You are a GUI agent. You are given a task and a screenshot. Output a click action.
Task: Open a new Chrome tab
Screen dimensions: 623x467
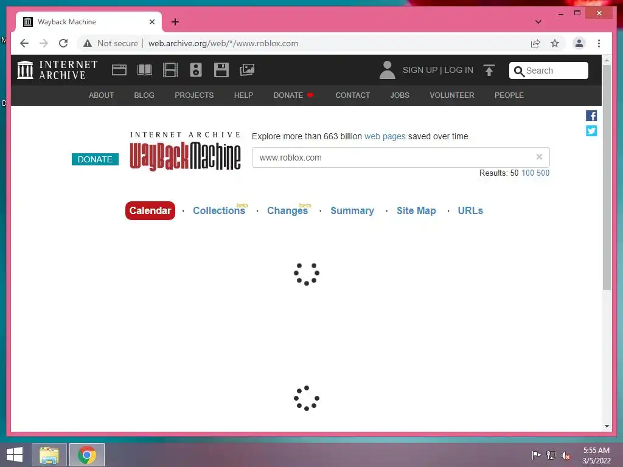click(x=175, y=22)
